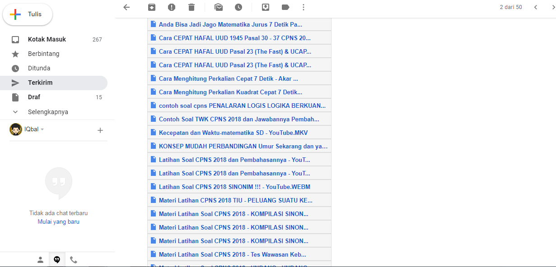Open Kecepatan dan Waktu-matematika SD file

point(239,133)
